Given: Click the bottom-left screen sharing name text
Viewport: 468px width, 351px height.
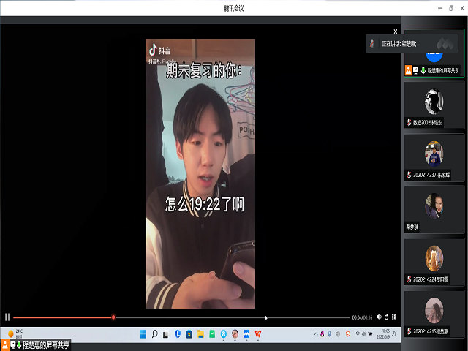Looking at the screenshot, I should 46,345.
